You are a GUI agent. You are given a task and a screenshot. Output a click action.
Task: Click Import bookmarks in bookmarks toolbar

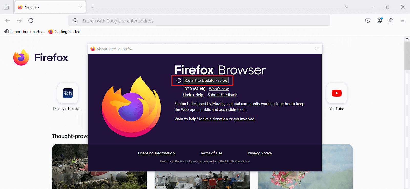[x=24, y=31]
